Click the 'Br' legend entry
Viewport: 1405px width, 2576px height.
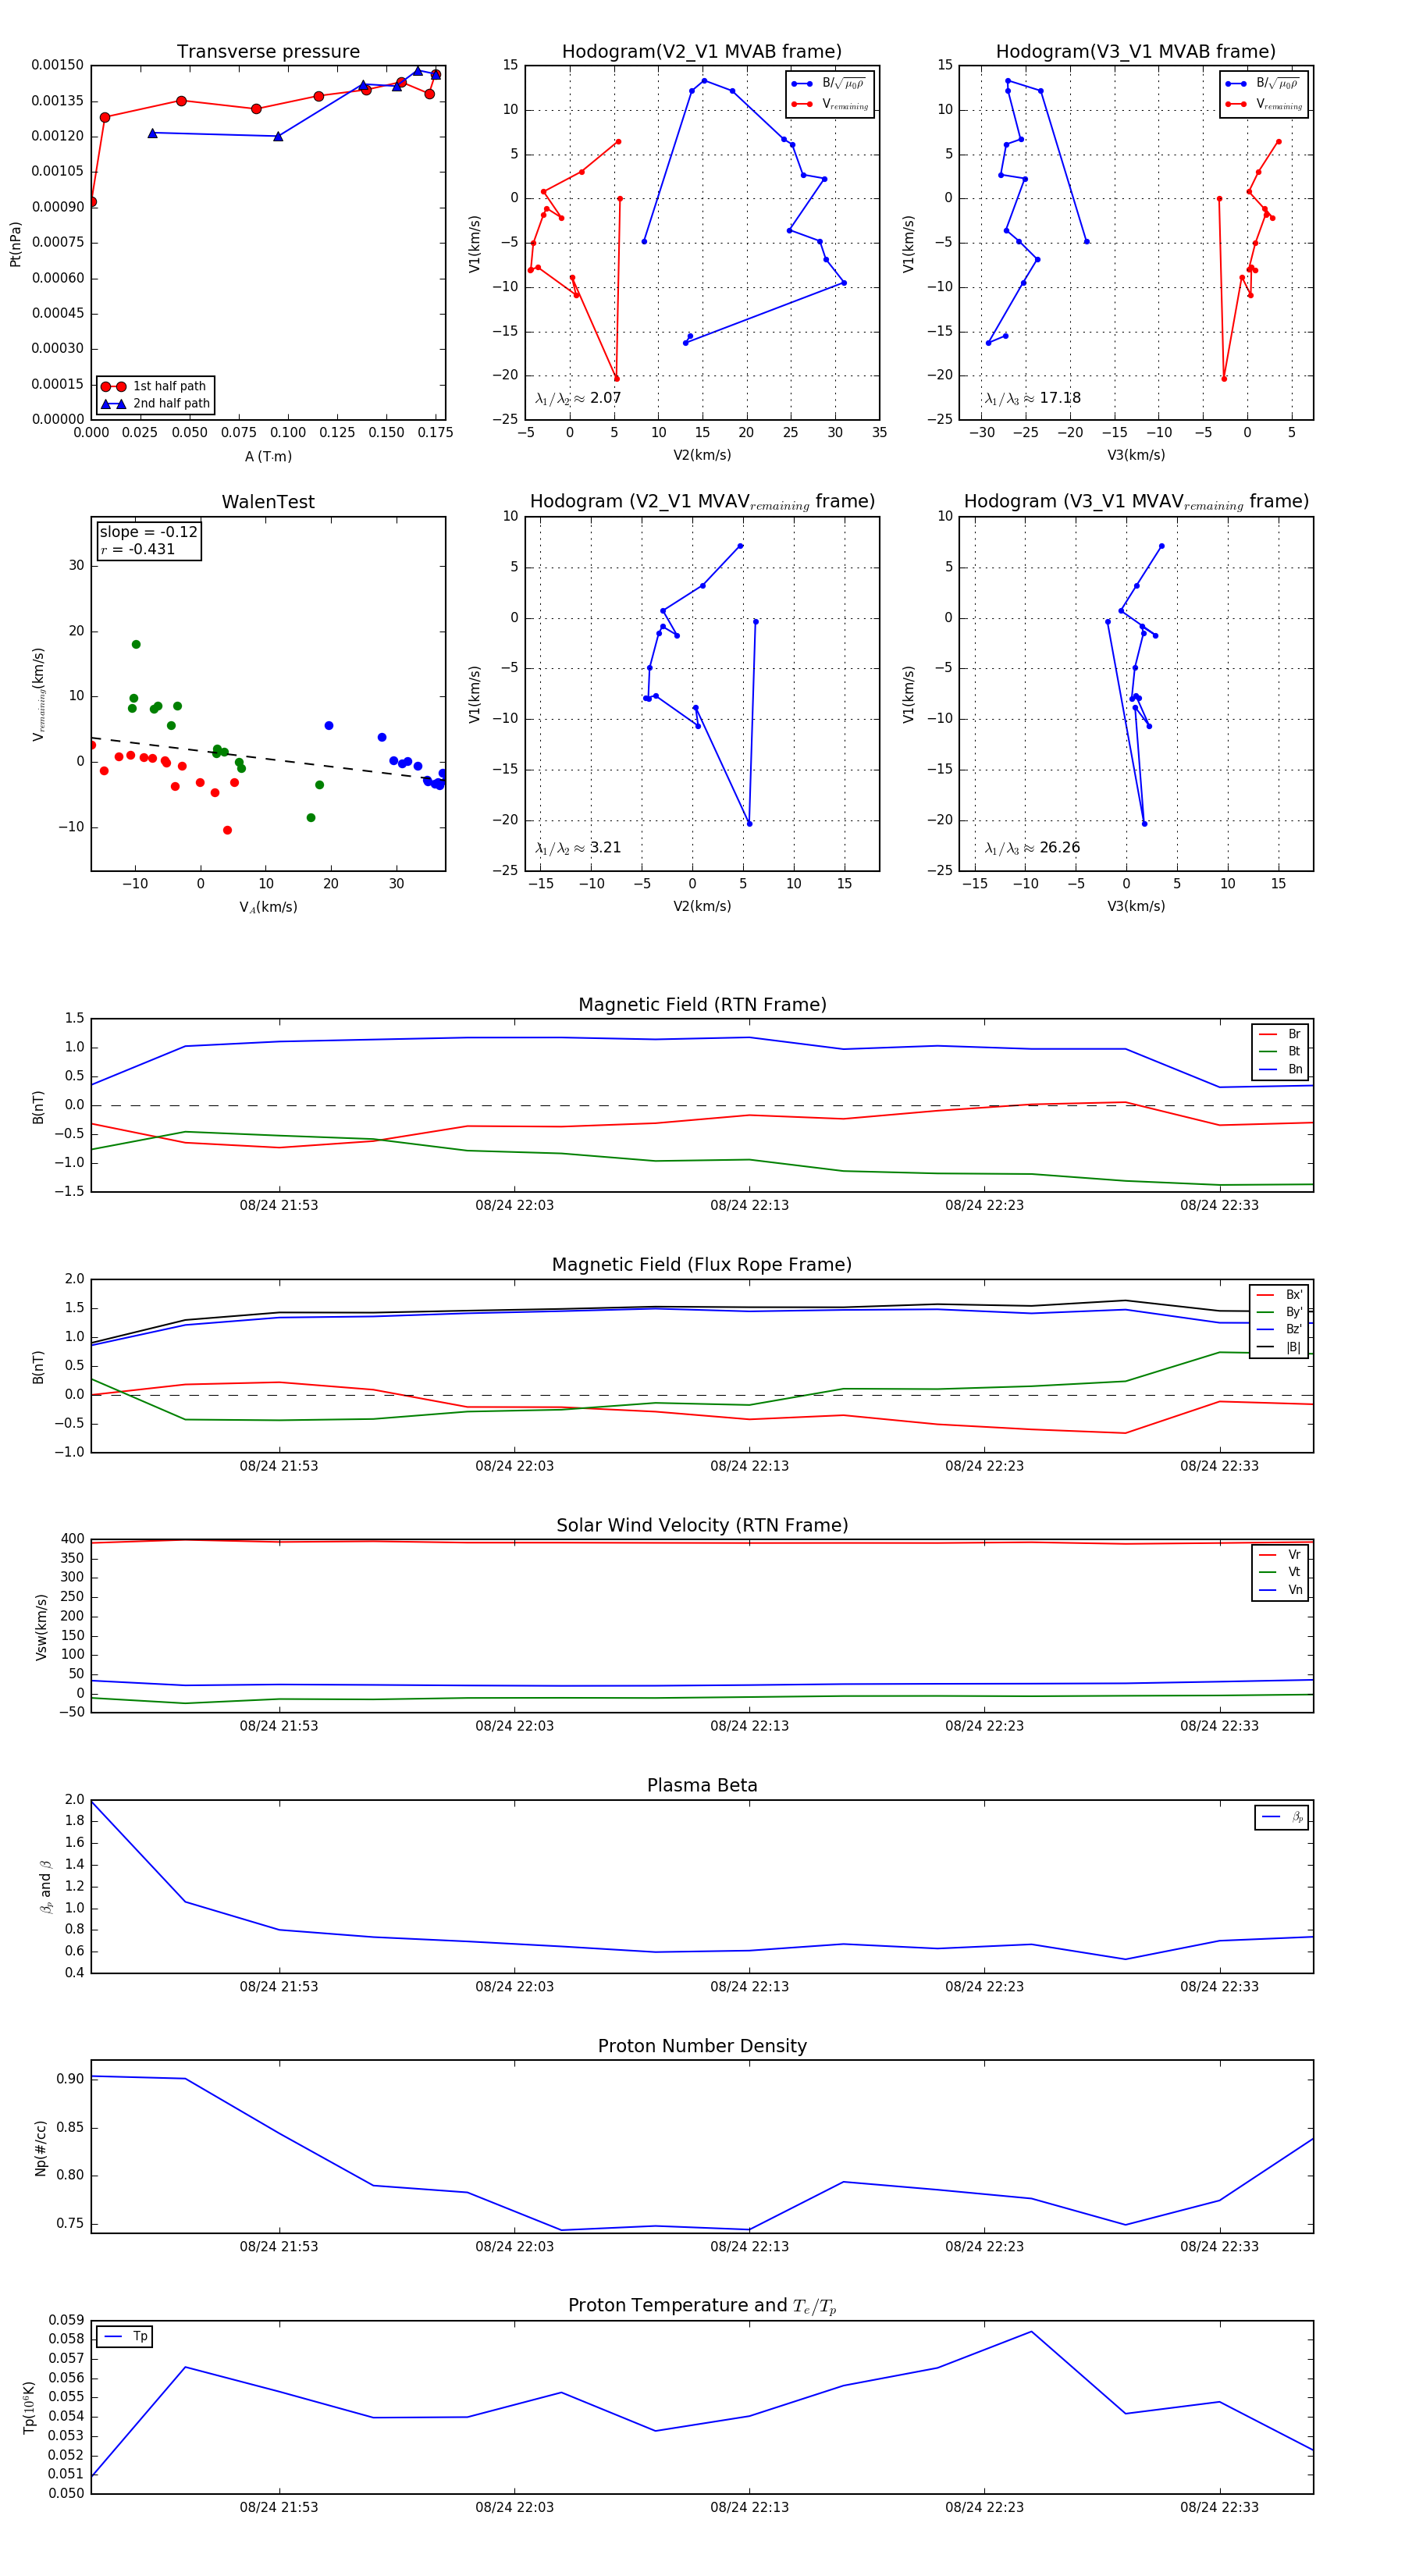pyautogui.click(x=1280, y=1034)
